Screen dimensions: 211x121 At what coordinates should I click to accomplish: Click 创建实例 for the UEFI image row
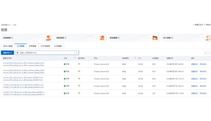[194, 93]
